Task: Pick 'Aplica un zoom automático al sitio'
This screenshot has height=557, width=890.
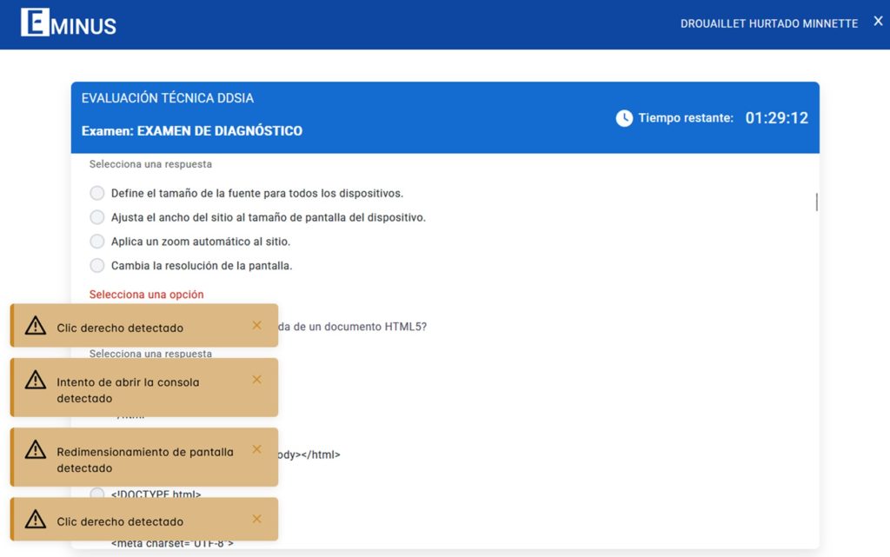Action: (97, 242)
